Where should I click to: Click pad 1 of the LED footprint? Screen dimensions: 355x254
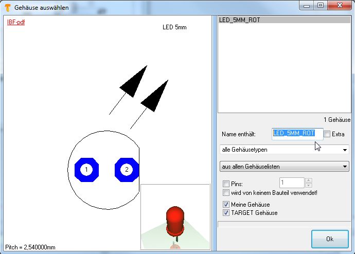point(87,170)
